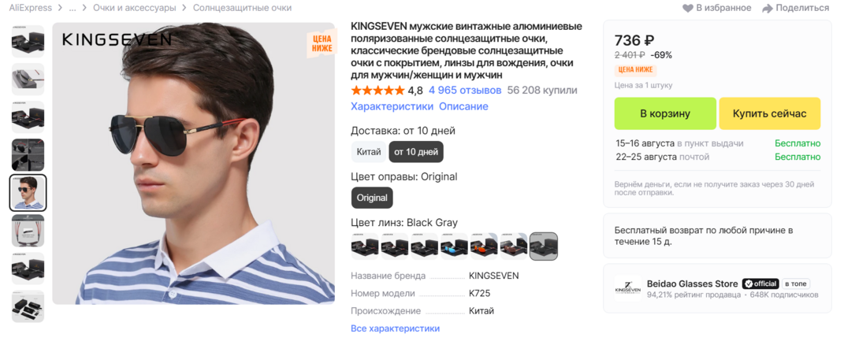This screenshot has height=341, width=859.
Task: Click the orange star rating icons
Action: point(377,91)
